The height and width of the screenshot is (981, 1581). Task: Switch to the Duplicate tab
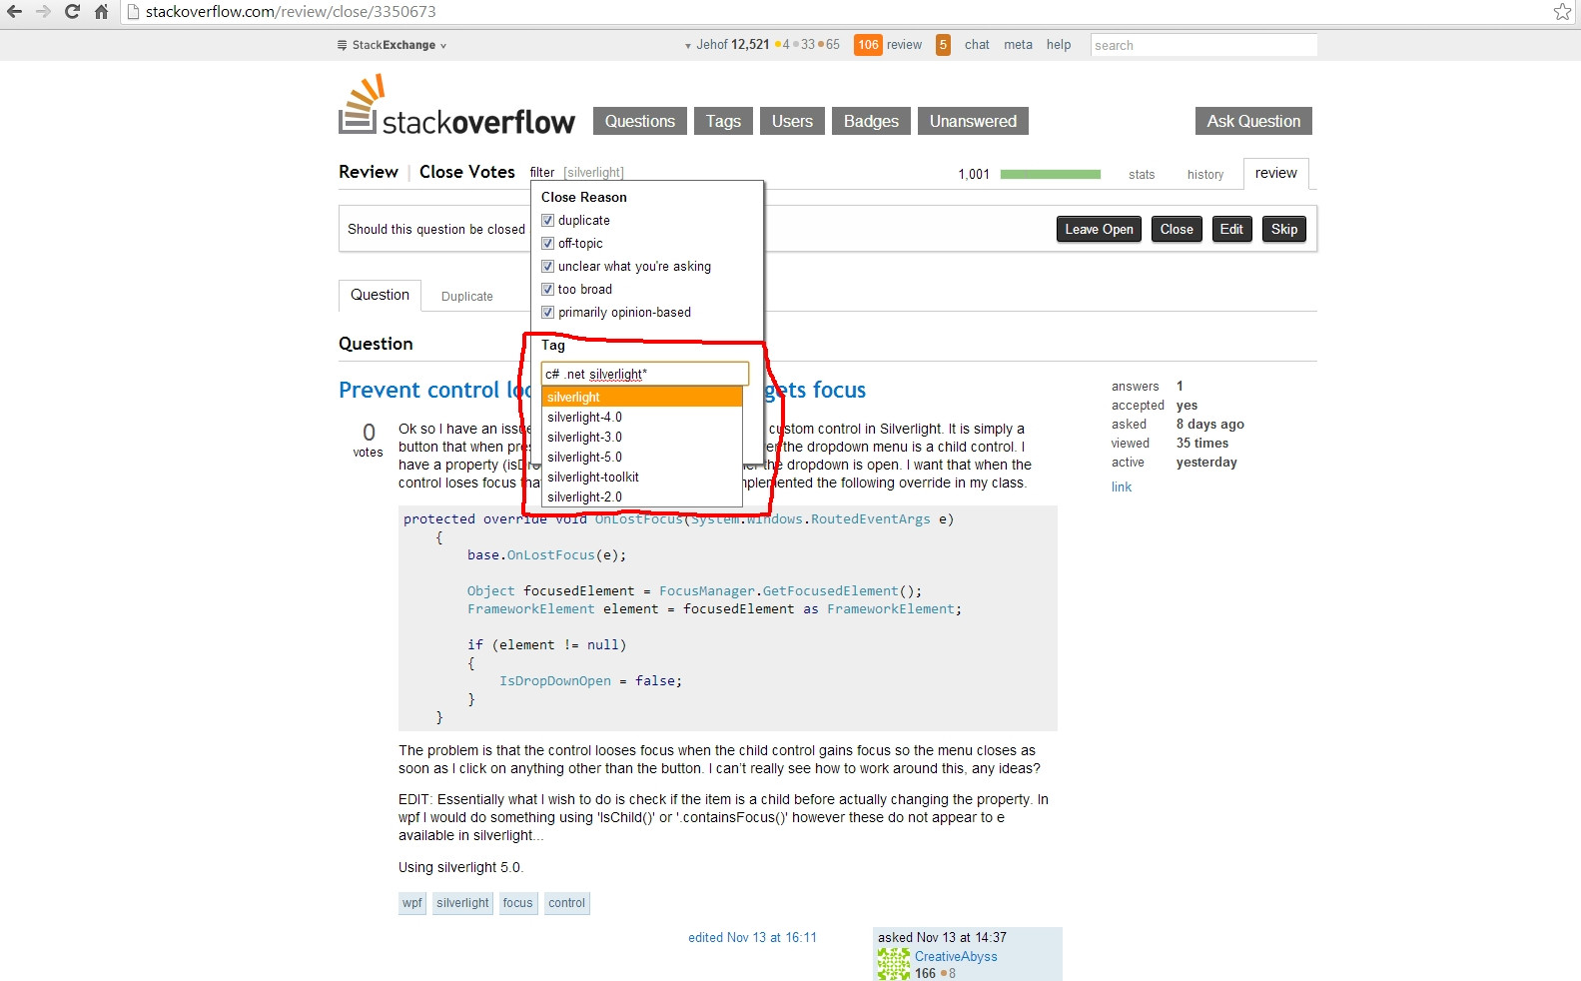click(467, 297)
